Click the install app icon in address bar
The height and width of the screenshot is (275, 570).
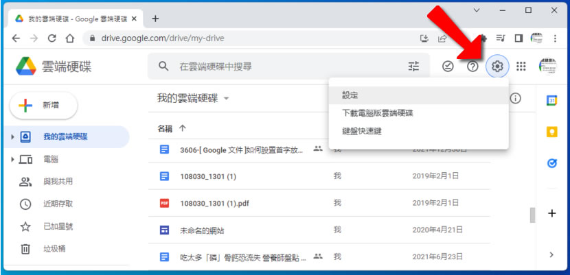[424, 38]
